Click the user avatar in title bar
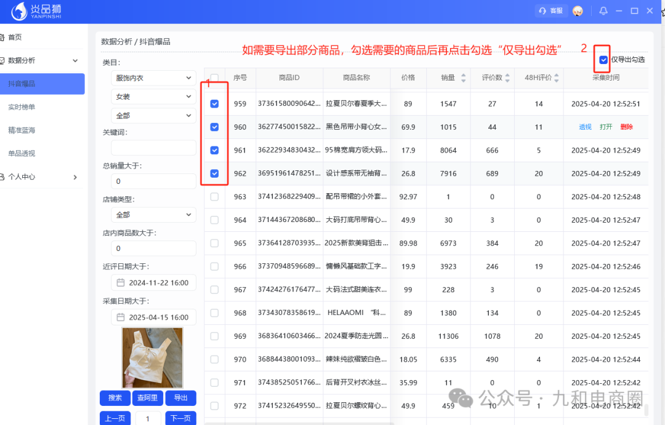 (x=578, y=10)
